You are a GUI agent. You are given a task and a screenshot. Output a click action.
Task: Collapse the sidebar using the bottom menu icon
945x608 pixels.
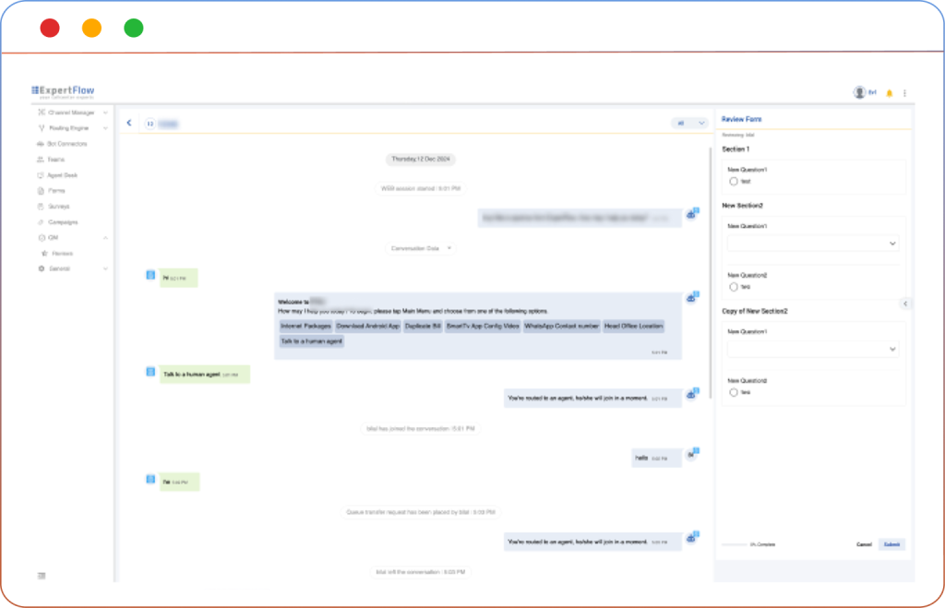[x=42, y=576]
